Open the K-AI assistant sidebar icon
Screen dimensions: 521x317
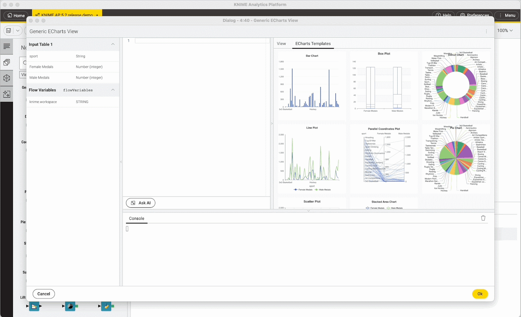7,94
